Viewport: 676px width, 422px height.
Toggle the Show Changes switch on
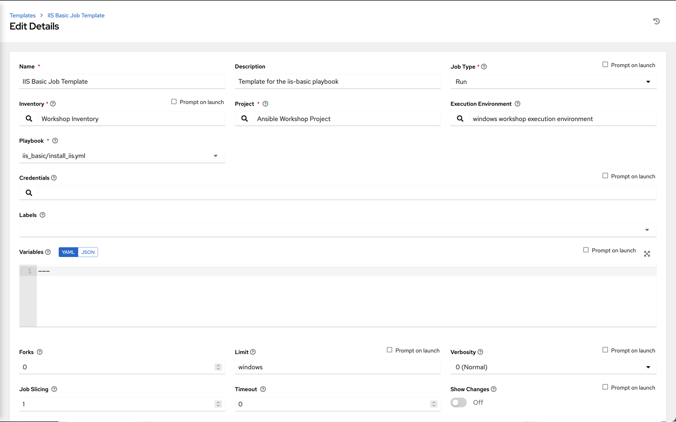pos(459,403)
